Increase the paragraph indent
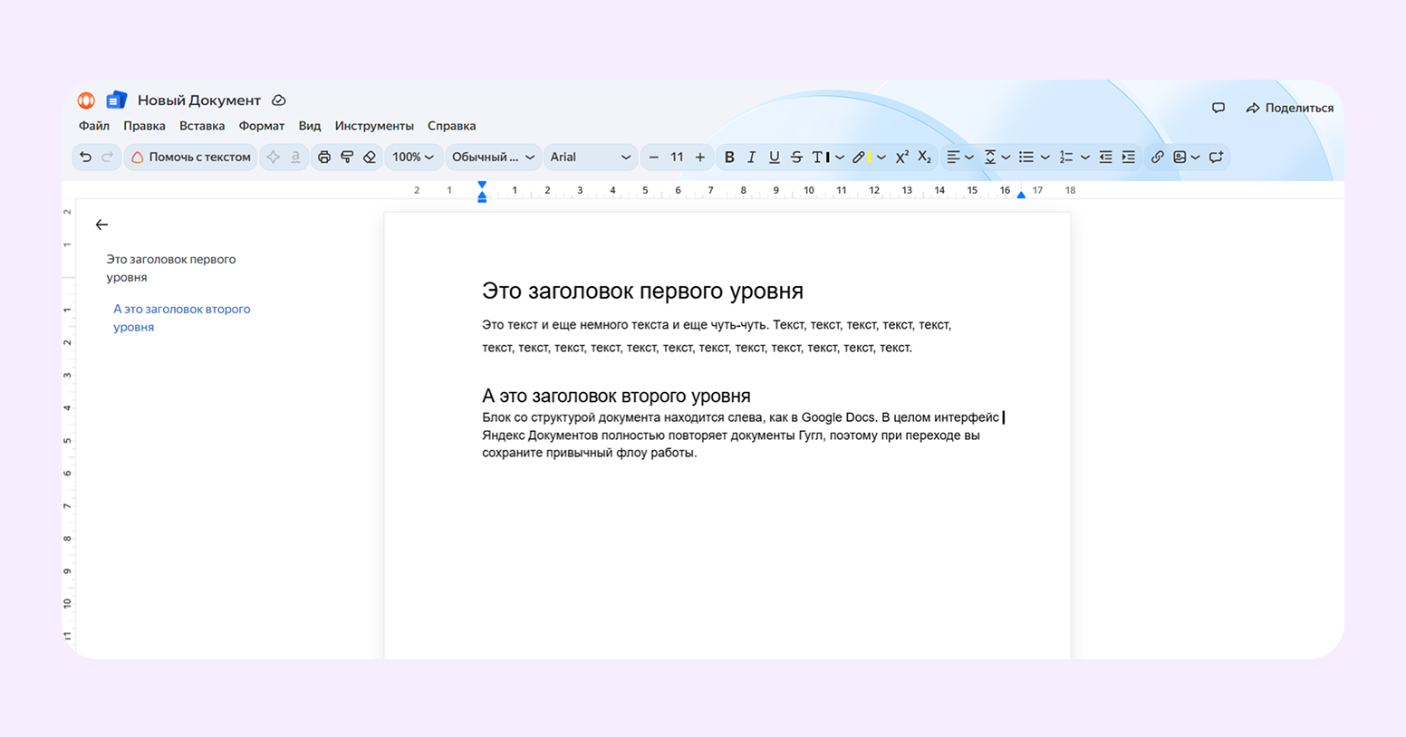 [1128, 157]
